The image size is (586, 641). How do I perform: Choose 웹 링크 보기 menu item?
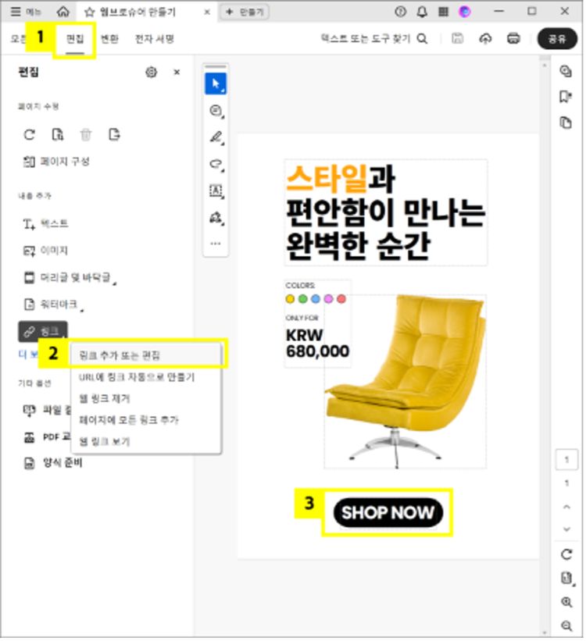(x=147, y=441)
